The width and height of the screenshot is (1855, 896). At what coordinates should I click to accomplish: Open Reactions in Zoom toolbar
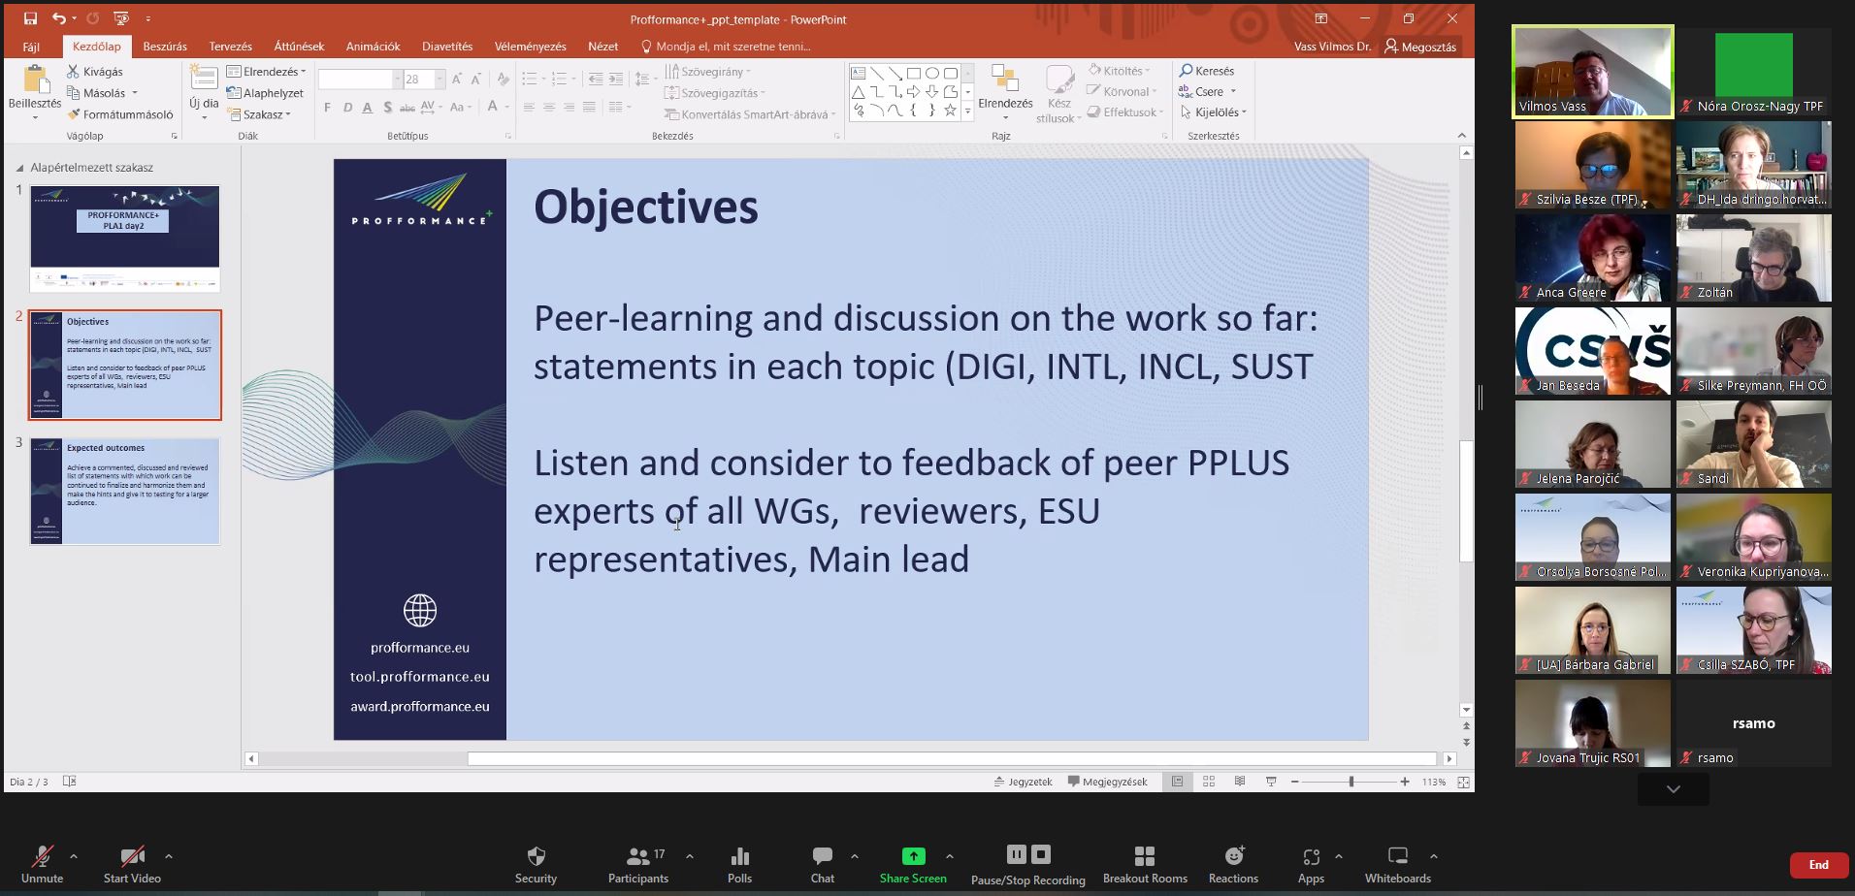(x=1233, y=864)
